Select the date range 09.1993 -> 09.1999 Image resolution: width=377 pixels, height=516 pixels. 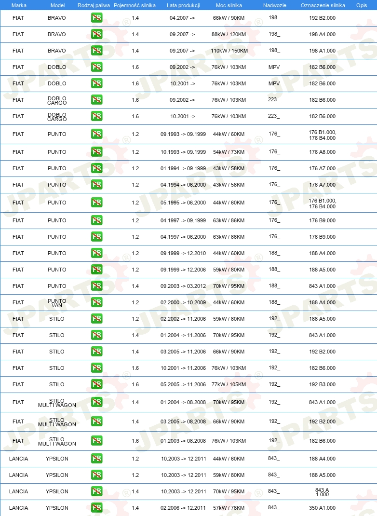(183, 134)
